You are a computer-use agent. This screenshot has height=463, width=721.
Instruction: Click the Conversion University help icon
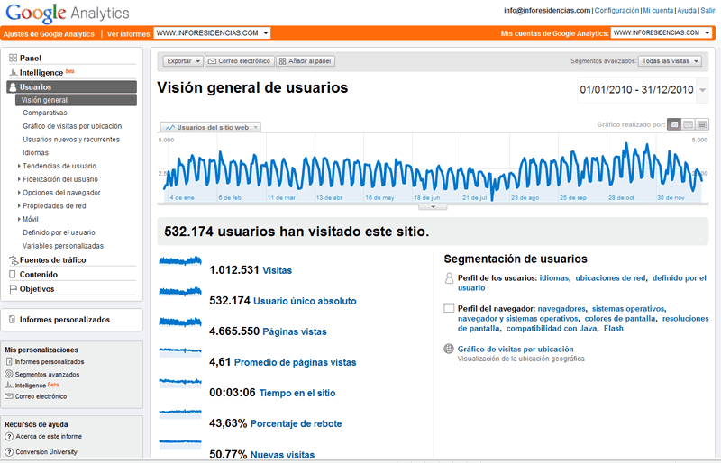click(x=9, y=452)
